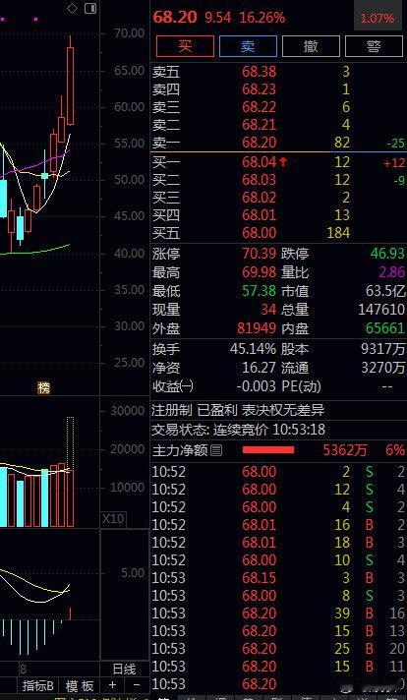Click the 卖一 order quantity 82
Screen dimensions: 407x700
(342, 143)
